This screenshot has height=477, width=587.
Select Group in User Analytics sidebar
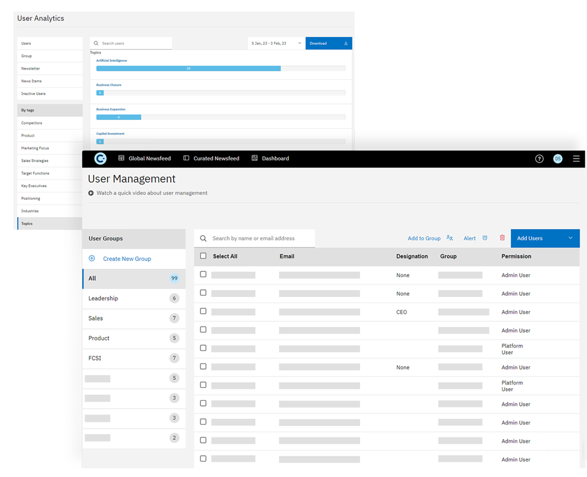tap(50, 56)
